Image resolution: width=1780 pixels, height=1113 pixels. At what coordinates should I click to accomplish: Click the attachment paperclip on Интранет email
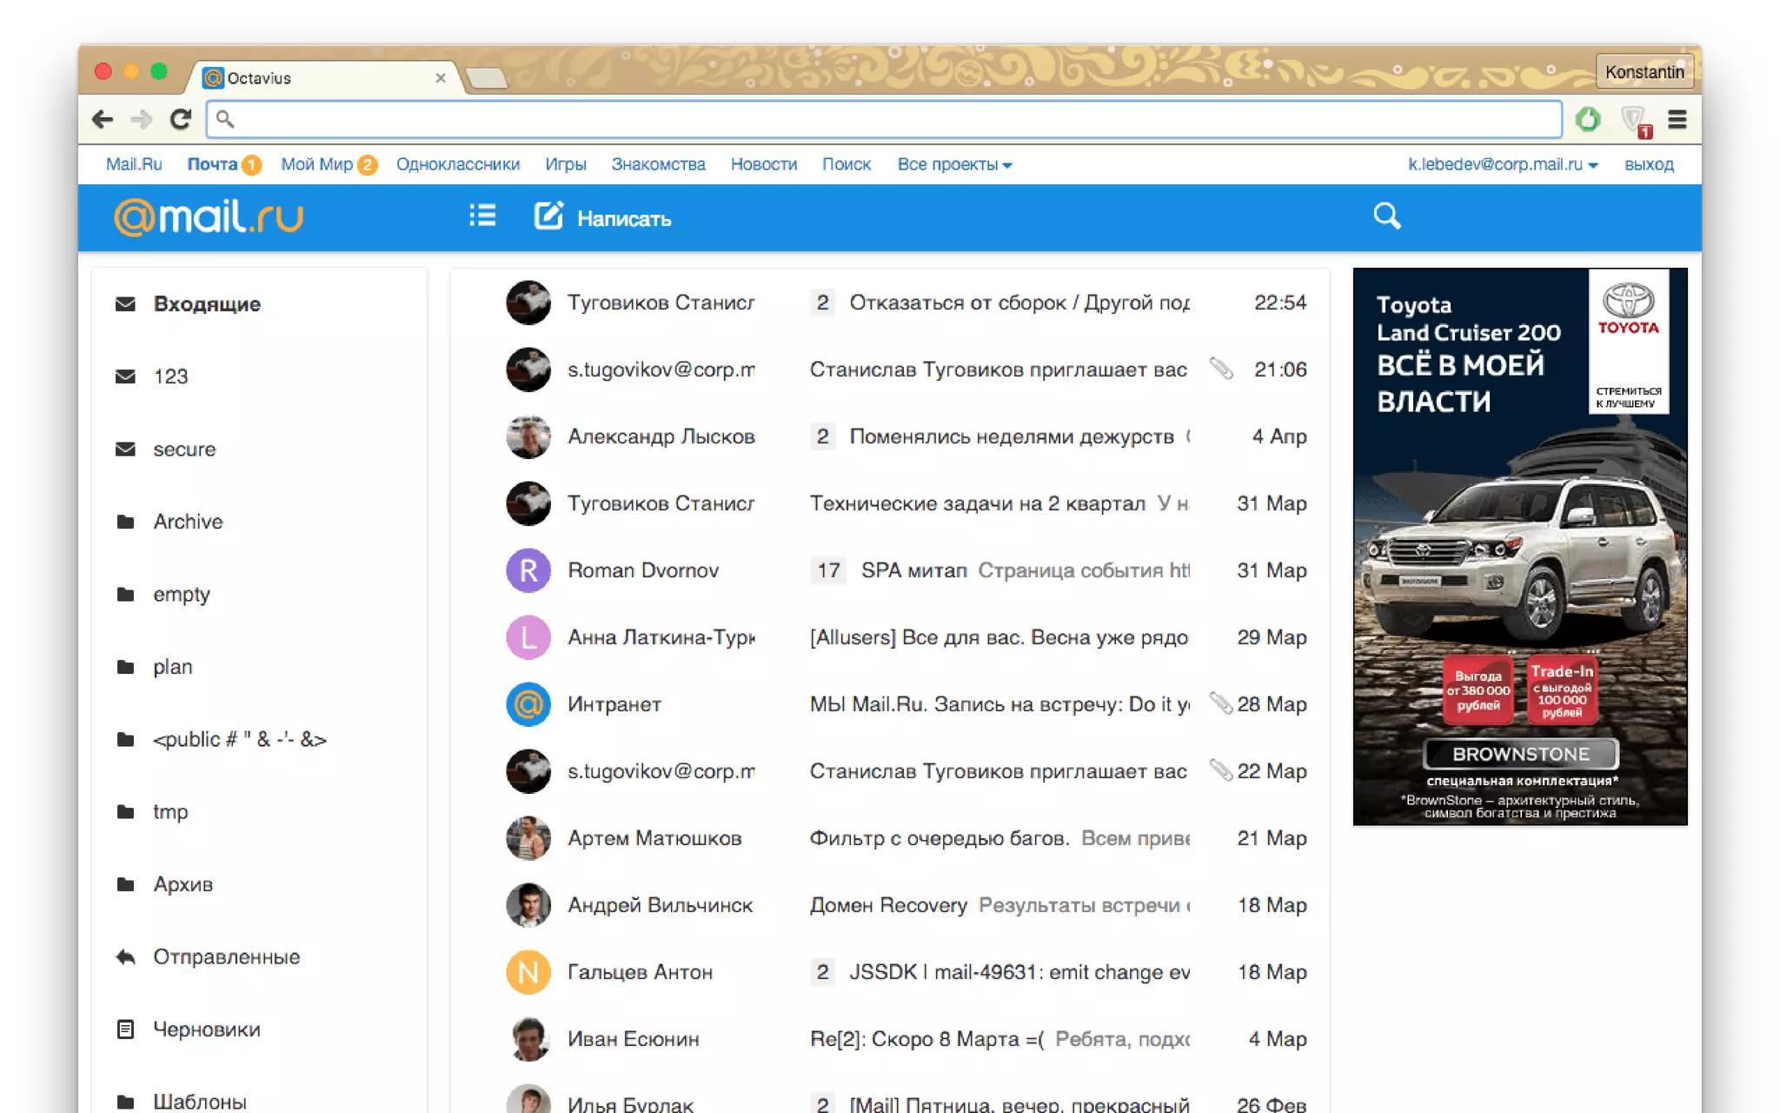1220,703
